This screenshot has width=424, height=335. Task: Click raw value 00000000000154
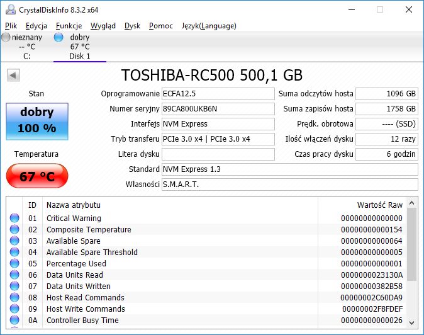point(372,229)
